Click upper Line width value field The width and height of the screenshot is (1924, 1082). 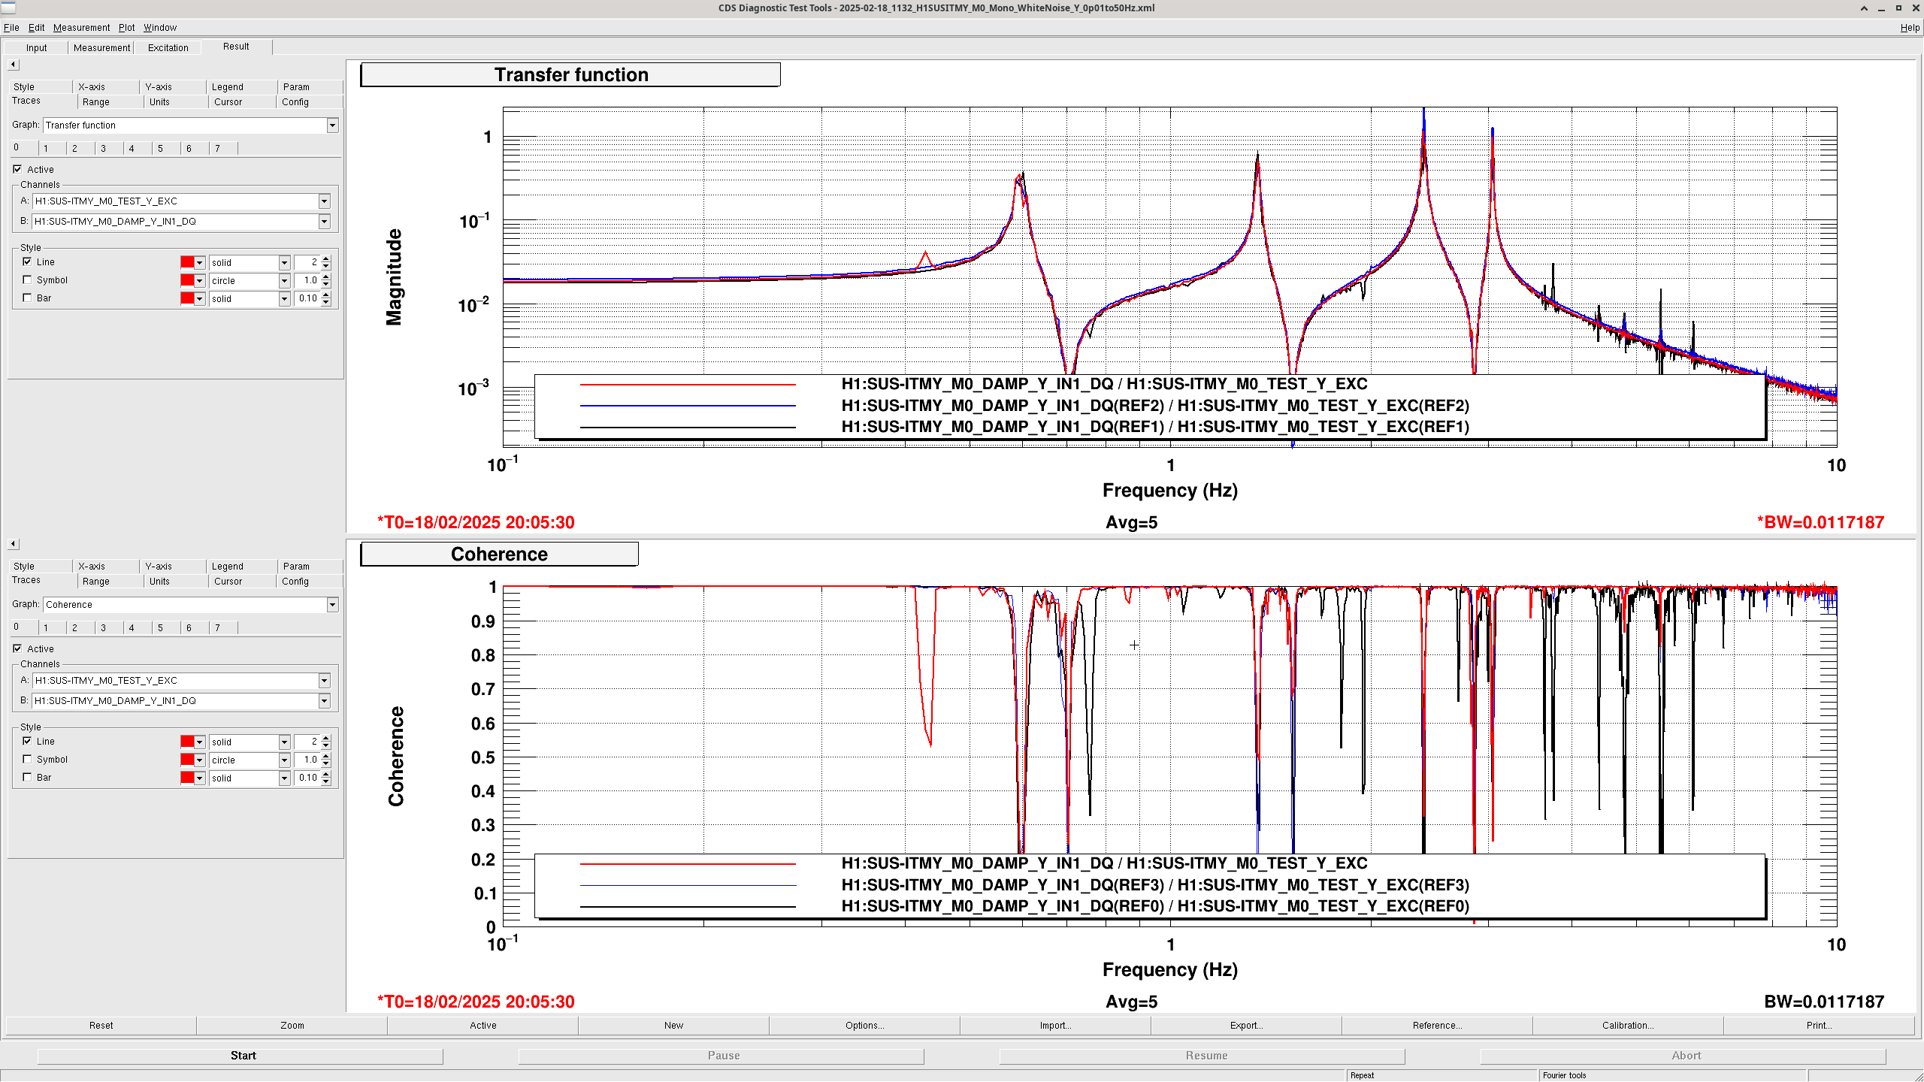[307, 262]
